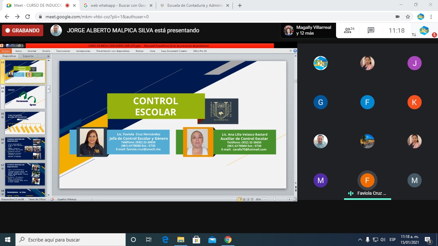Minimize the PowerPoint ribbon chevron
438x246 pixels.
(x=291, y=51)
